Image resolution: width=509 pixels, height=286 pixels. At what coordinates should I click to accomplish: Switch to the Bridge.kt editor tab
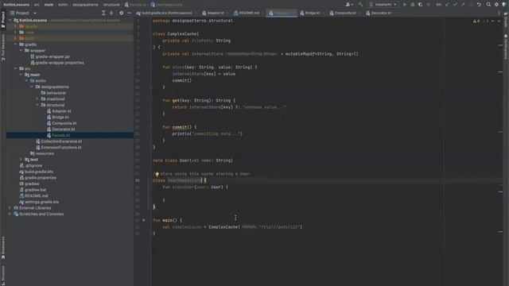point(311,13)
